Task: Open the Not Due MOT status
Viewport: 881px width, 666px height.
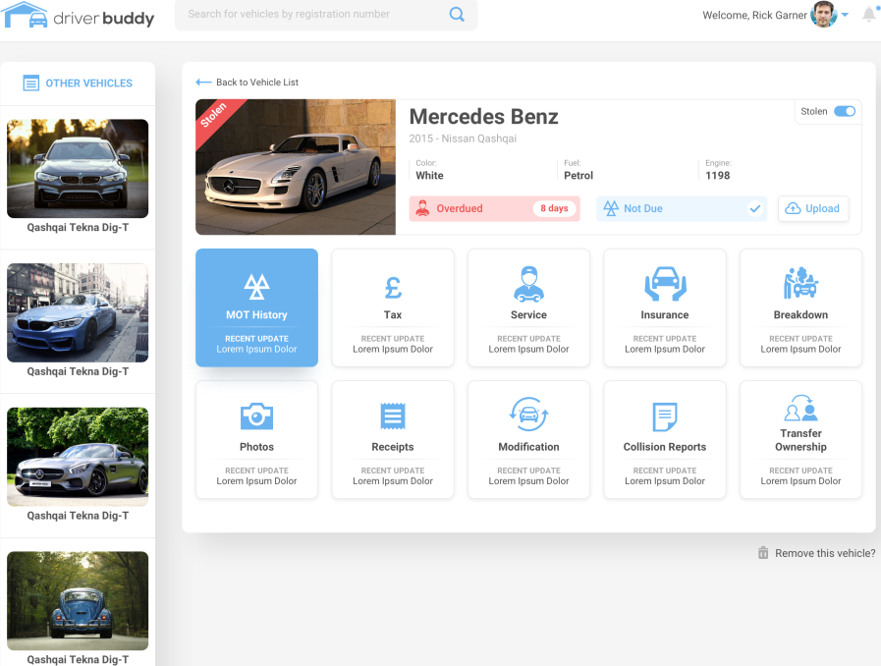Action: click(x=682, y=208)
